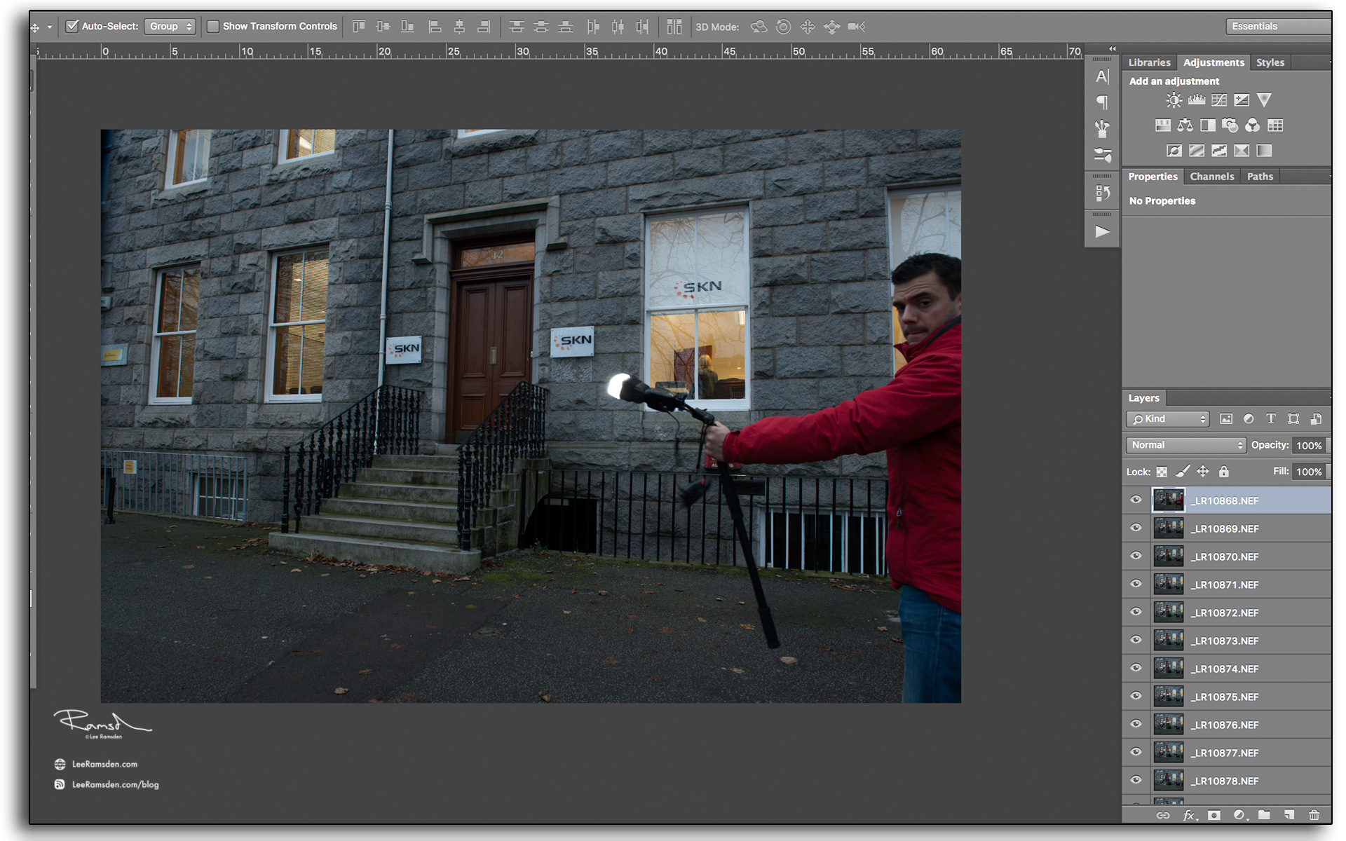Add a Brightness/Contrast adjustment

coord(1174,100)
